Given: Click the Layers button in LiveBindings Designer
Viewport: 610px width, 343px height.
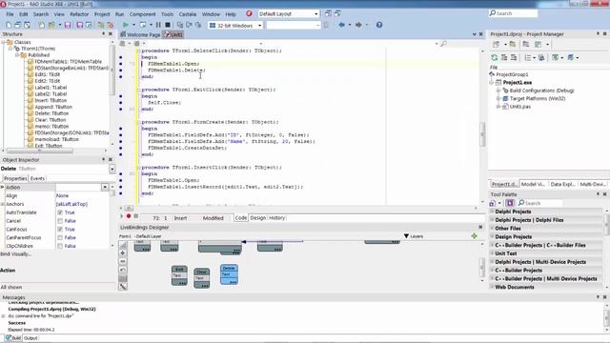Looking at the screenshot, I should point(413,236).
